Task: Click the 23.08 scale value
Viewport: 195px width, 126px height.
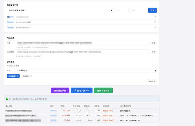Action: pos(89,120)
